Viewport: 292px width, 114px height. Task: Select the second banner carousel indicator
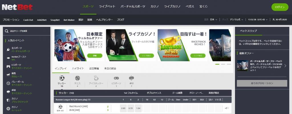click(223, 64)
